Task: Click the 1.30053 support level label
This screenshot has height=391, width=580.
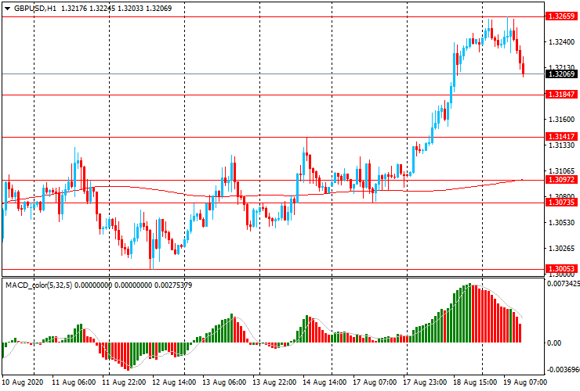Action: pos(561,269)
